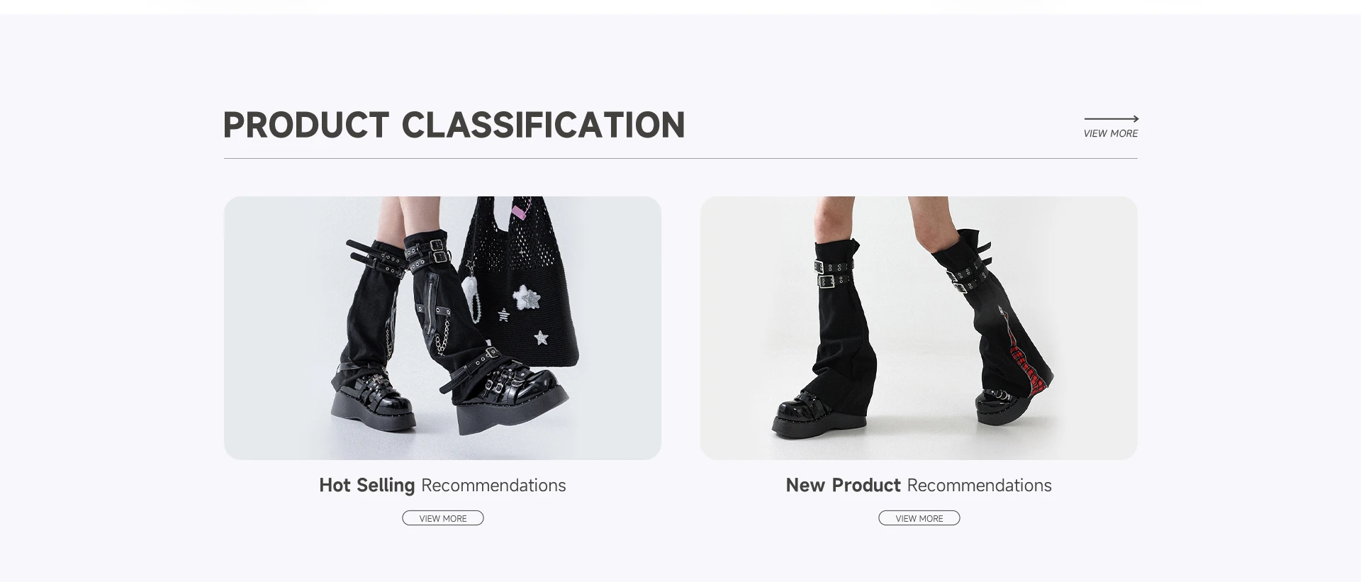
Task: Click Recommendations word after New Product
Action: 979,486
